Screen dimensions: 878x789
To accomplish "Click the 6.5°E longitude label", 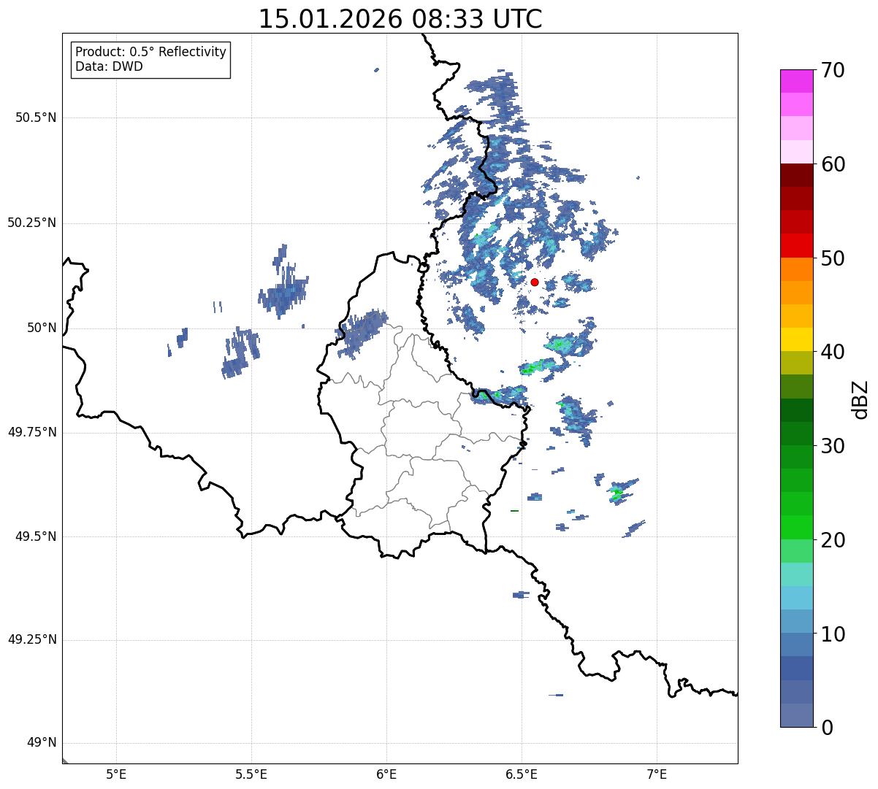I will (x=522, y=774).
